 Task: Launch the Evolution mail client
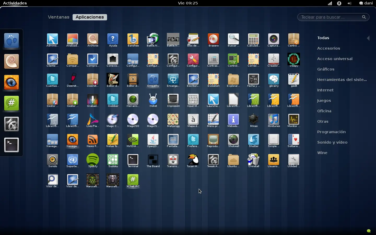(213, 80)
